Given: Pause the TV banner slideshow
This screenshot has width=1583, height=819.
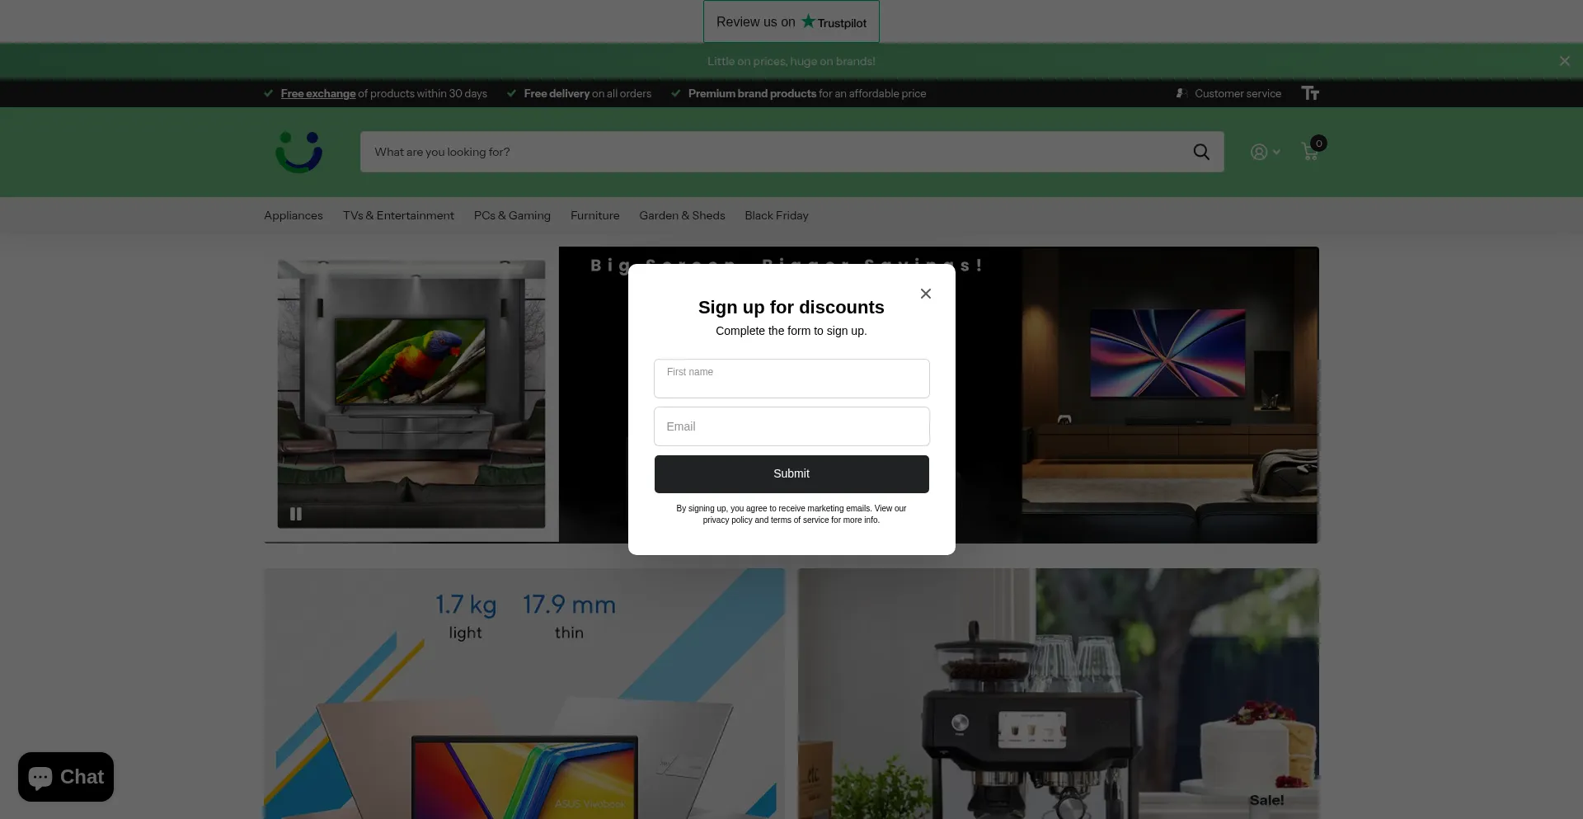Looking at the screenshot, I should tap(296, 514).
